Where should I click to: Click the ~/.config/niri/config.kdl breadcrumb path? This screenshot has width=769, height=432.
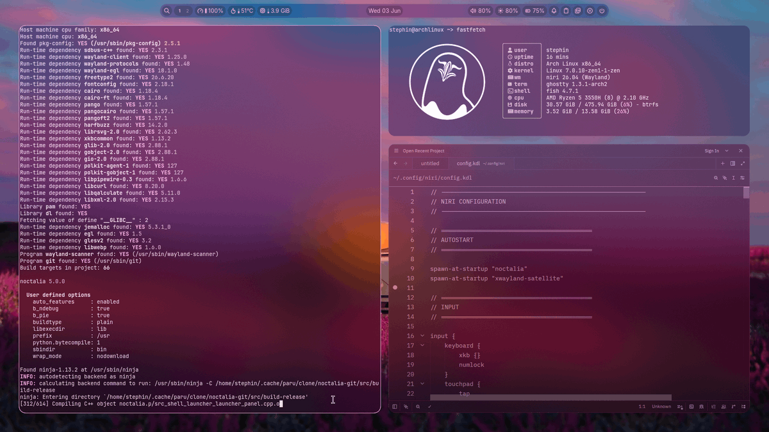click(x=433, y=178)
